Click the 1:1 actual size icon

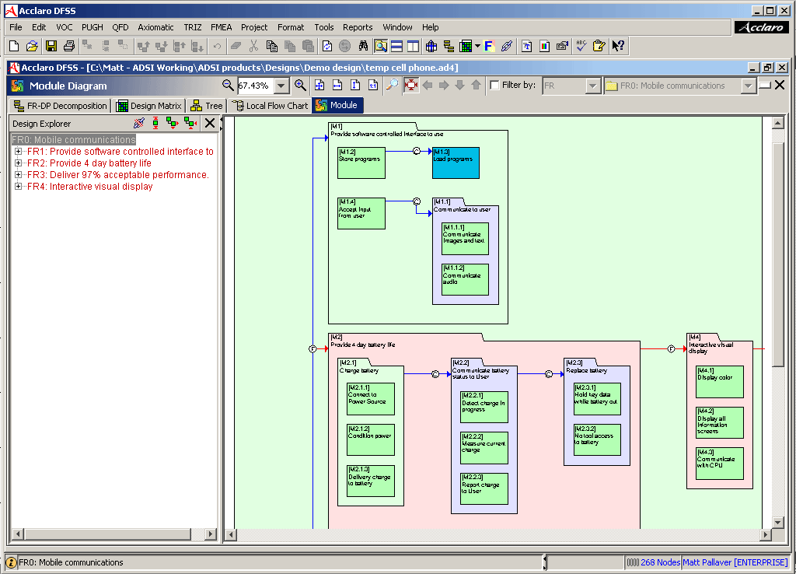pos(372,86)
